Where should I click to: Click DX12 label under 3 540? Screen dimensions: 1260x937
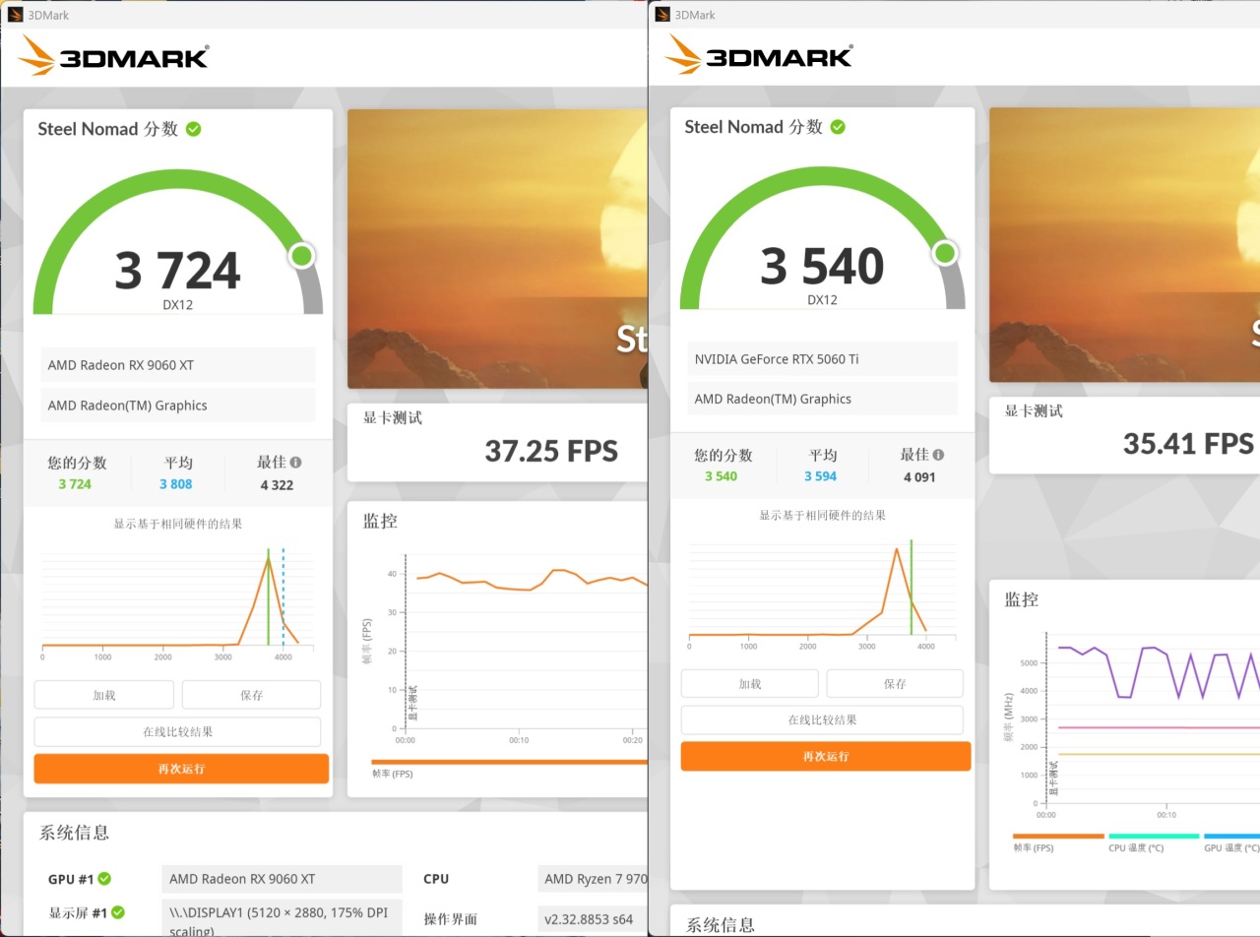coord(822,300)
